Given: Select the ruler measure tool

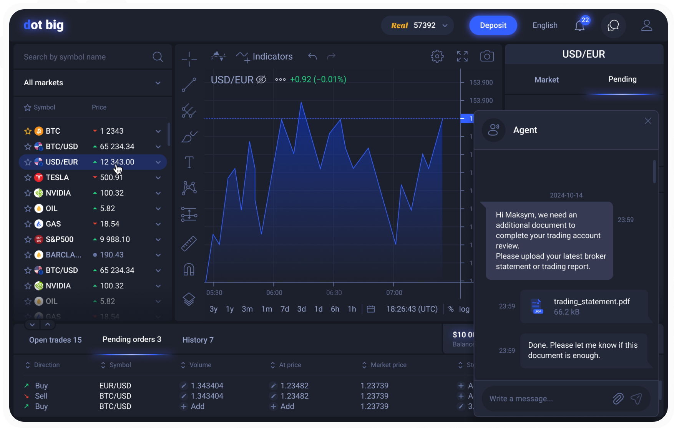Looking at the screenshot, I should click(x=189, y=244).
